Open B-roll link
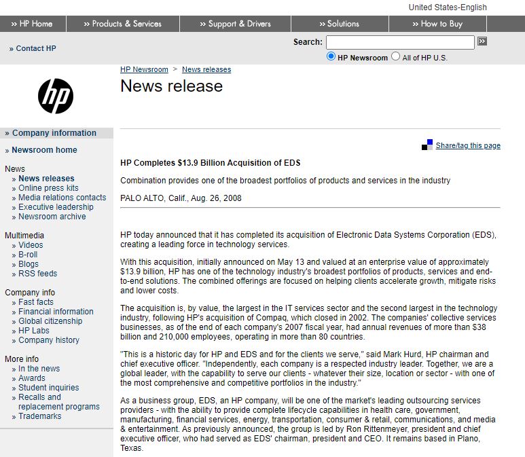 pos(28,255)
